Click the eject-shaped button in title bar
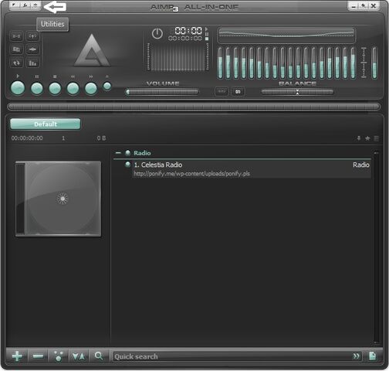 pyautogui.click(x=36, y=5)
